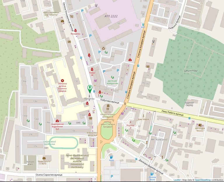The width and height of the screenshot is (224, 182).
Task: Click the Receptika pharmacy icon
Action: [76, 30]
